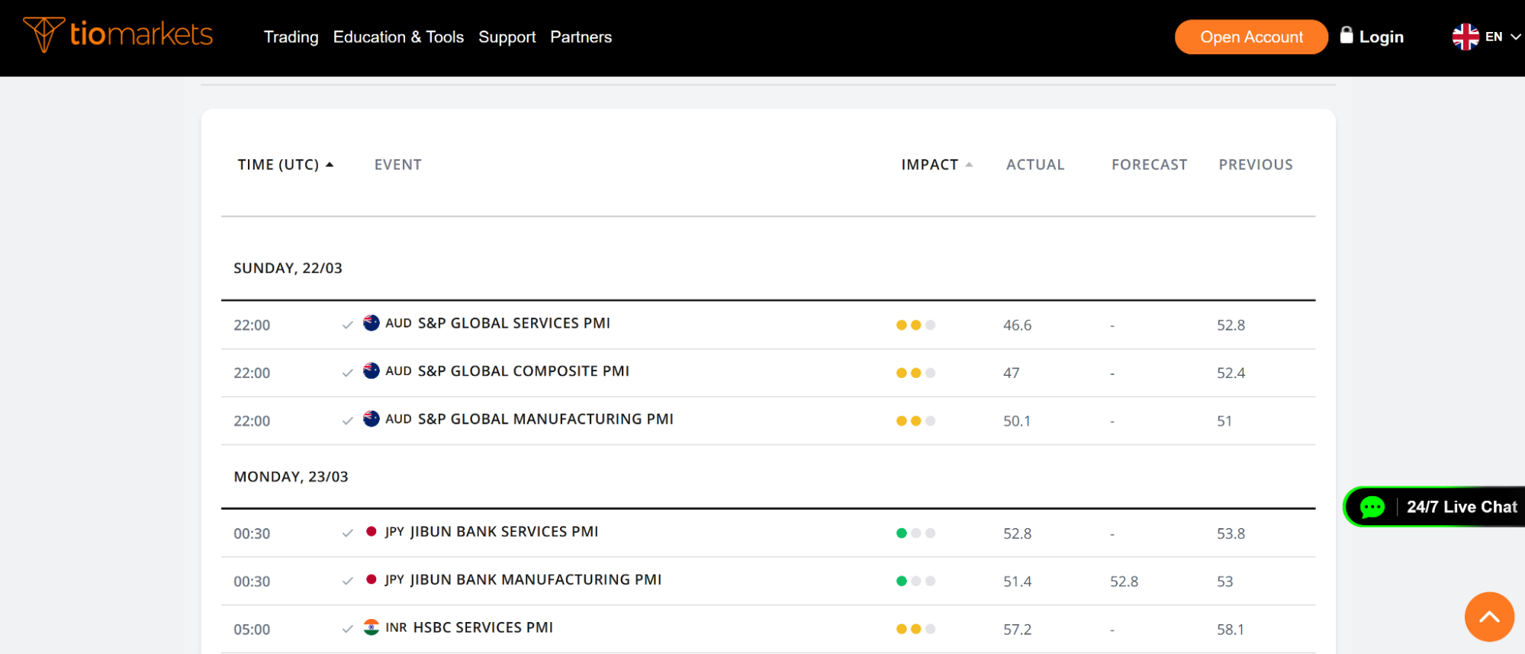Click impact dots for AUD Composite PMI

pyautogui.click(x=915, y=373)
